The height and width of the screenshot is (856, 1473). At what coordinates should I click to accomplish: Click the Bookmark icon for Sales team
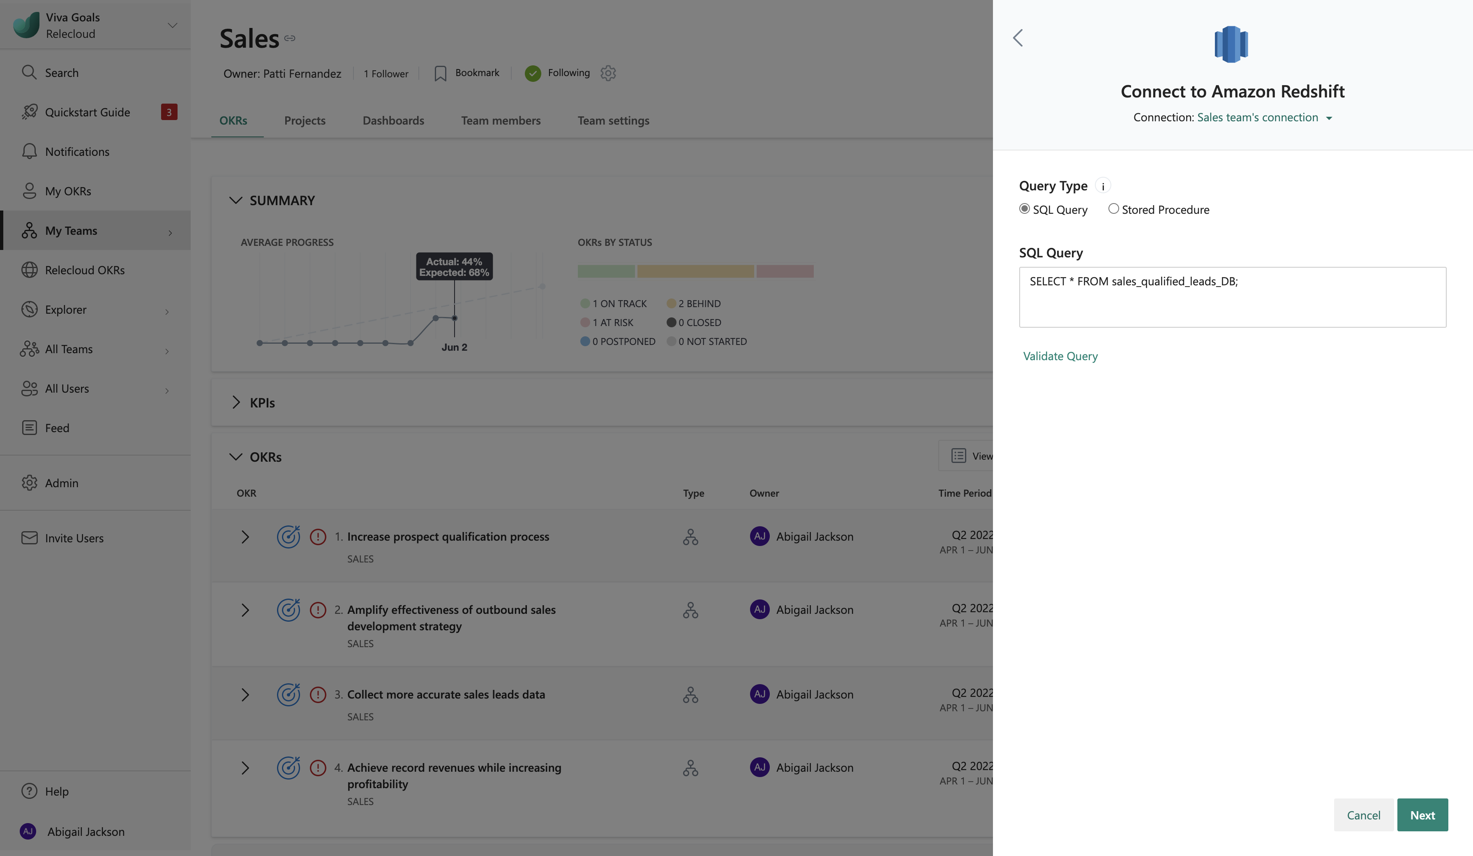tap(440, 73)
